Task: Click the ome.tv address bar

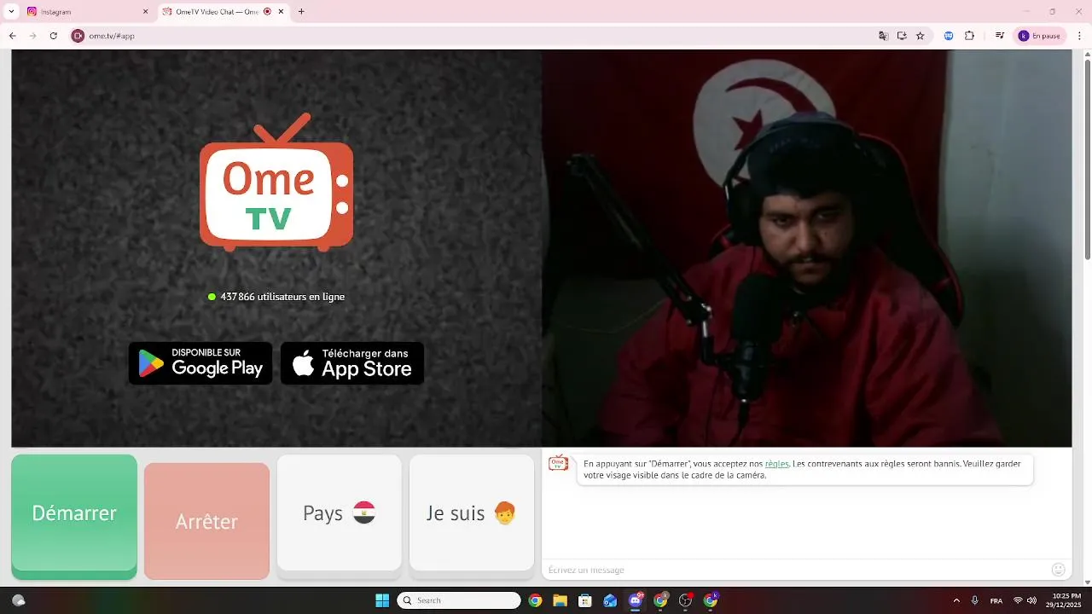Action: [478, 36]
